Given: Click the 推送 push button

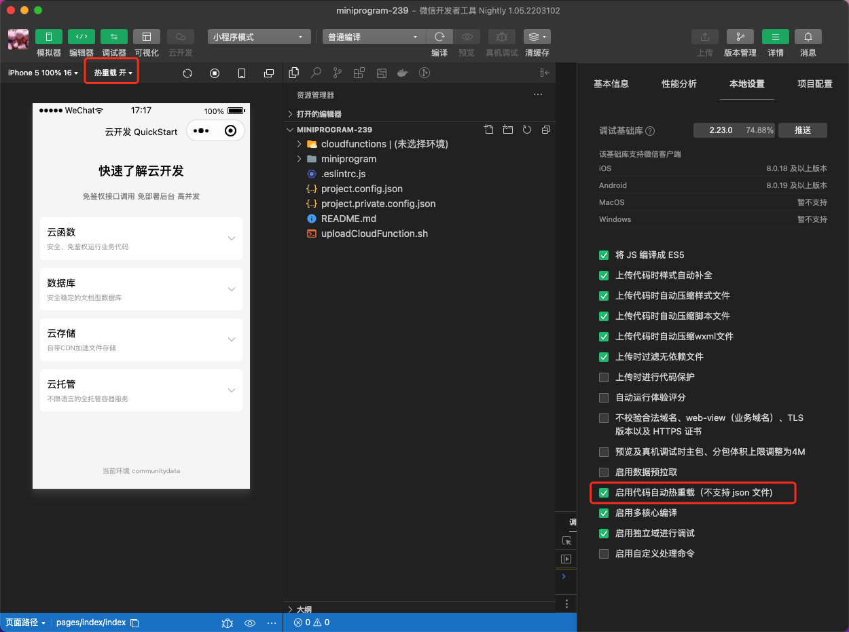Looking at the screenshot, I should click(x=802, y=130).
